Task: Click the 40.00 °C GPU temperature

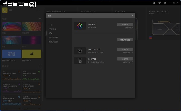Action: (x=27, y=101)
